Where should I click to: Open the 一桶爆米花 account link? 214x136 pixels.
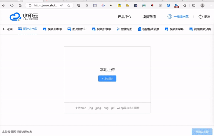pyautogui.click(x=181, y=17)
